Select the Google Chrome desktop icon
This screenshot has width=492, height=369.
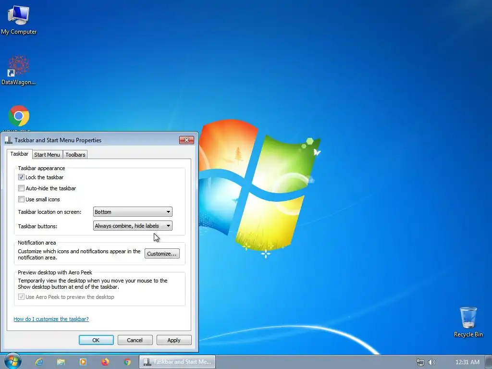pyautogui.click(x=19, y=116)
